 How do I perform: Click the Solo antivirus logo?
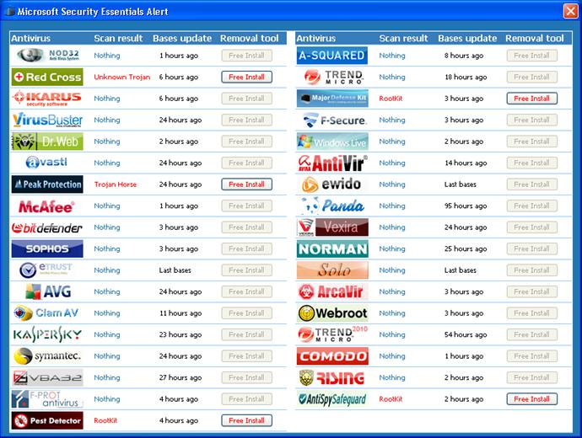click(332, 270)
